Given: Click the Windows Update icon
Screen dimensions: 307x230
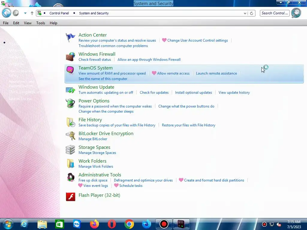Looking at the screenshot, I should tap(70, 90).
